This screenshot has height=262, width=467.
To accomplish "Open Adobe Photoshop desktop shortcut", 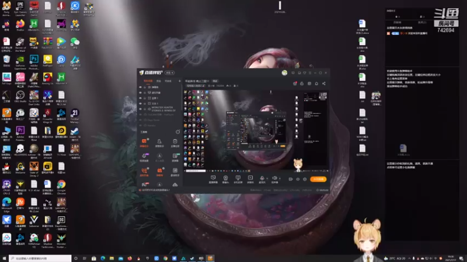I will (x=34, y=63).
